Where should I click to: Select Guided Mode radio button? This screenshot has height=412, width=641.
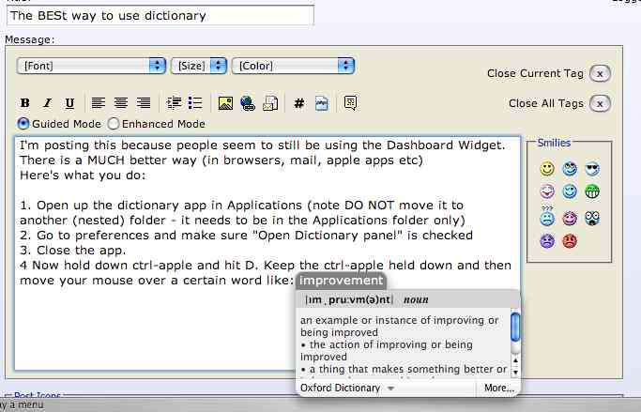point(23,124)
